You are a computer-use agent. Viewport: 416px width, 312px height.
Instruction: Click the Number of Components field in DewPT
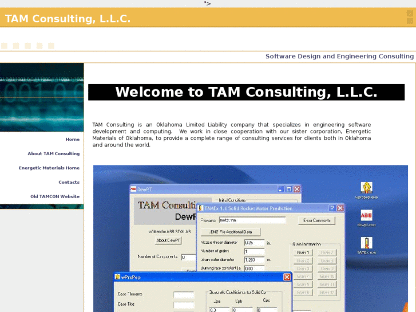[189, 257]
